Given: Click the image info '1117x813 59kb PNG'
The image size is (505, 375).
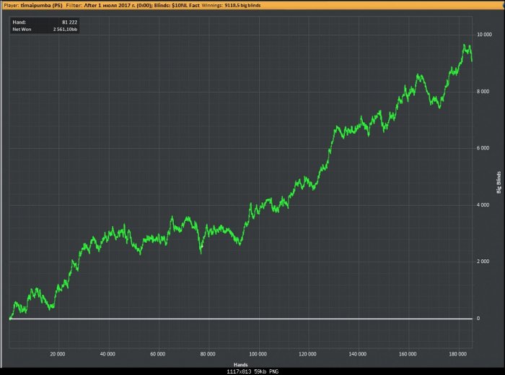Looking at the screenshot, I should pos(252,372).
